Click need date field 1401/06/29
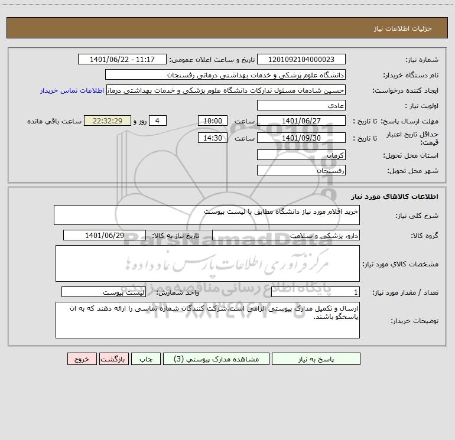Image resolution: width=455 pixels, height=440 pixels. [105, 235]
